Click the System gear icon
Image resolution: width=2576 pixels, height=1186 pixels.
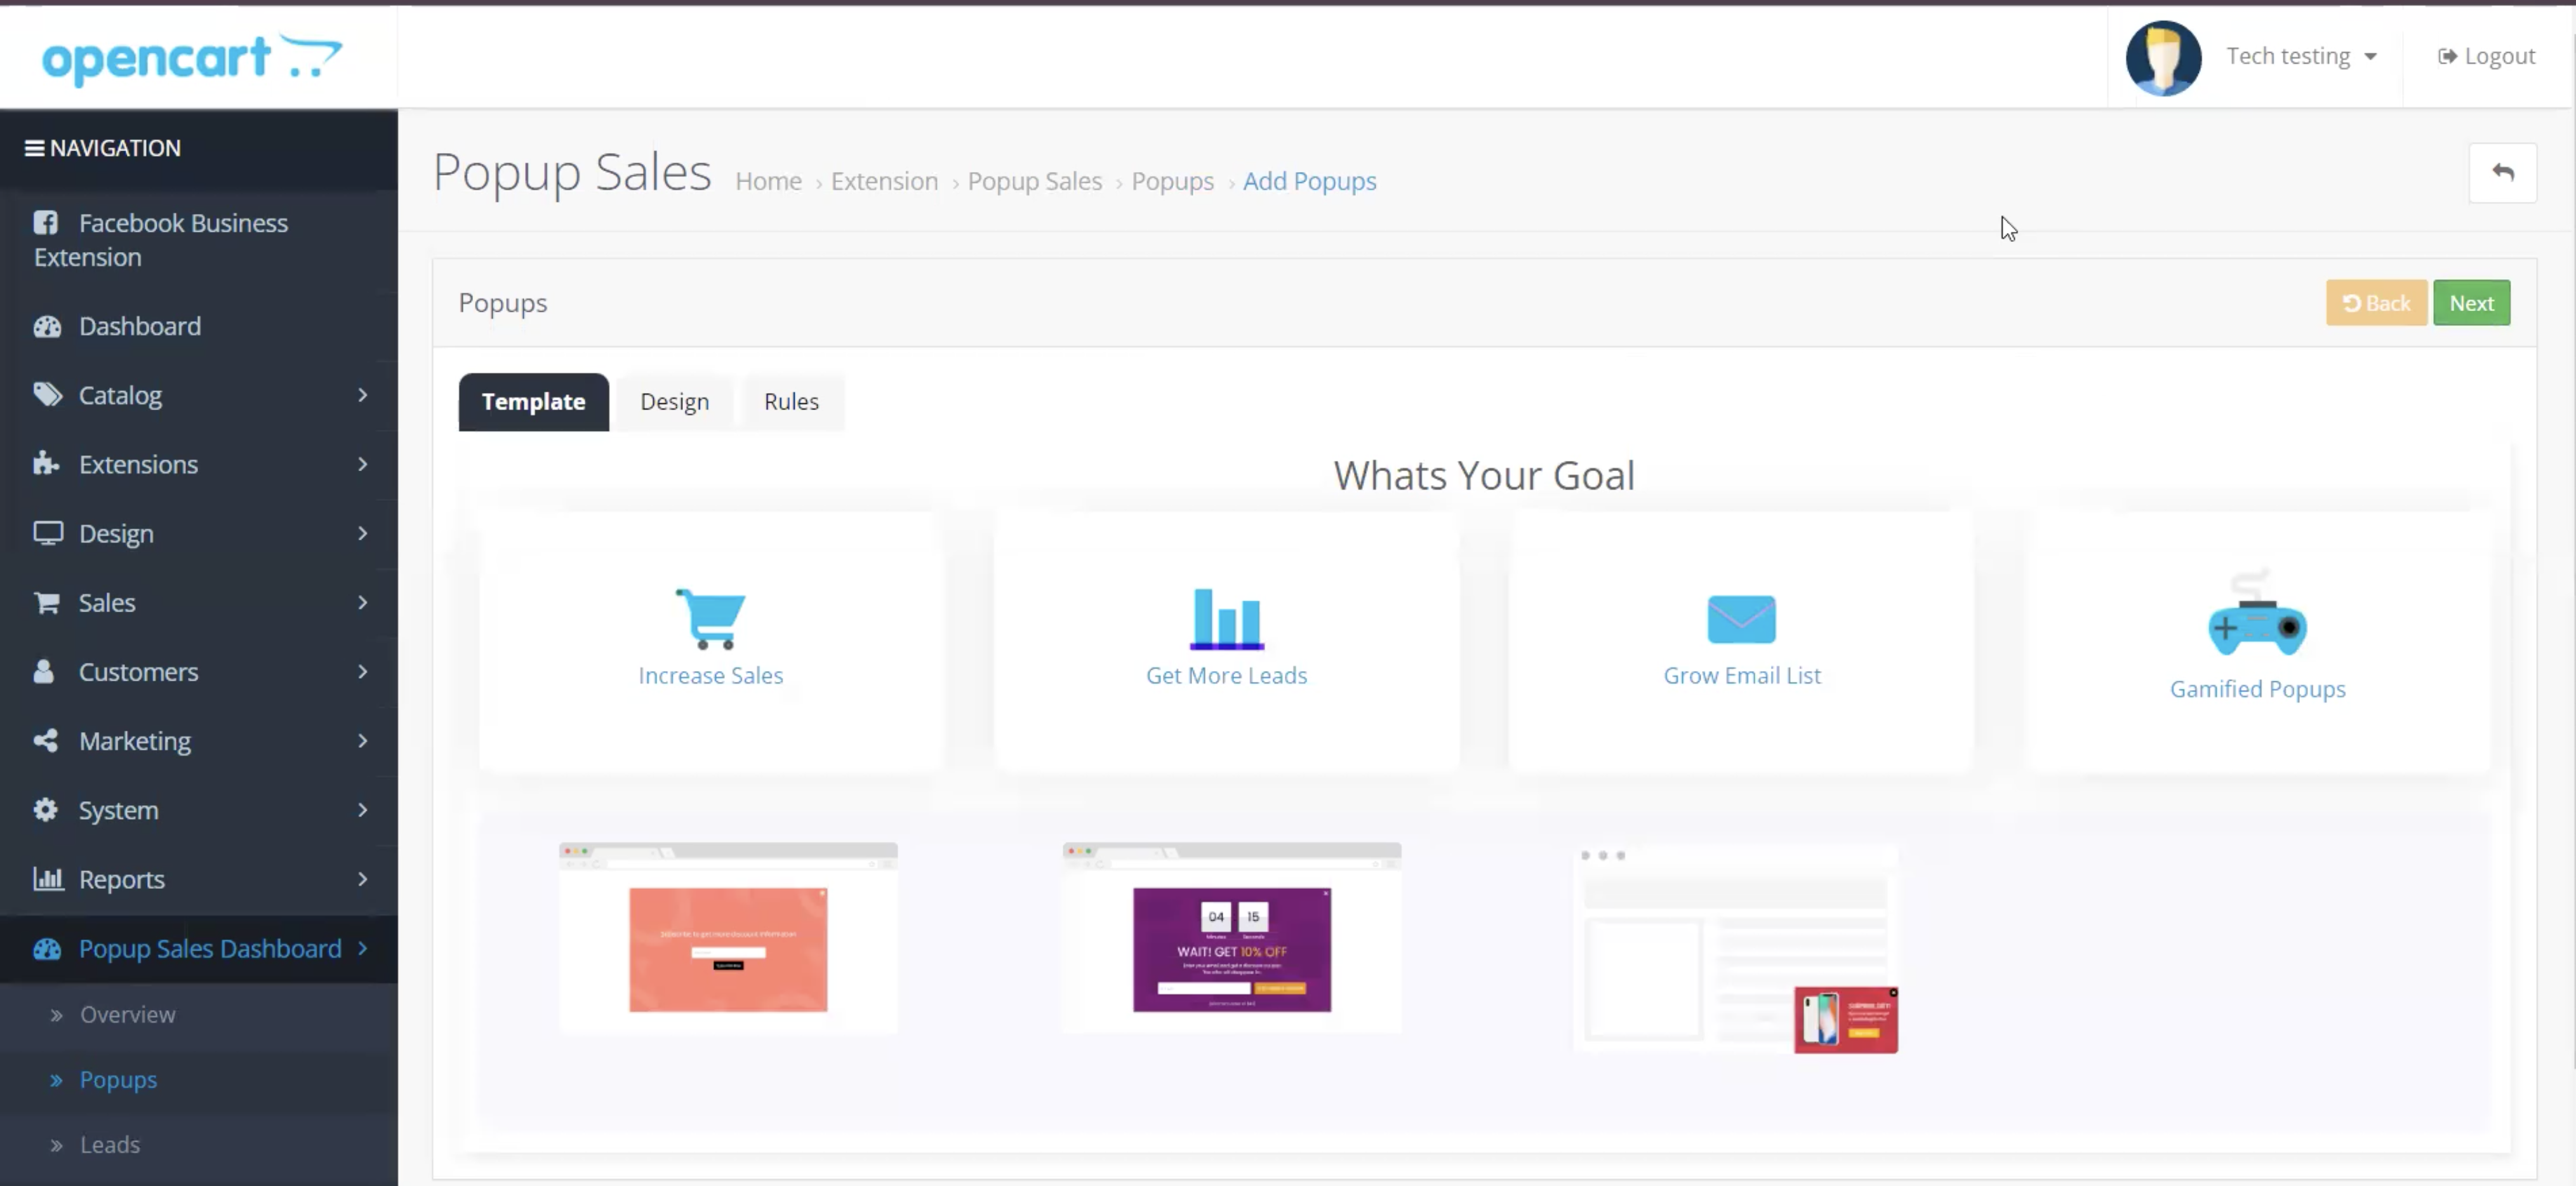coord(45,809)
